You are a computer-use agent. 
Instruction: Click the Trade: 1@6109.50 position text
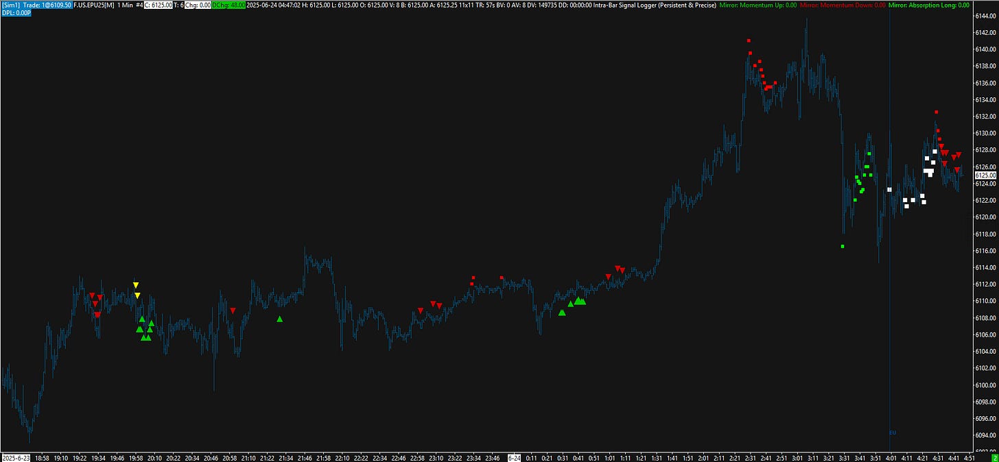point(47,5)
